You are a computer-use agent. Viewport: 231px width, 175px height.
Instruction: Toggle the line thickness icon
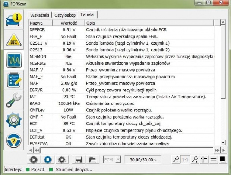213,159
